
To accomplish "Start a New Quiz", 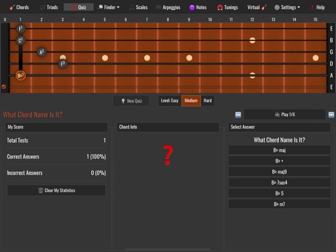I will click(x=131, y=101).
